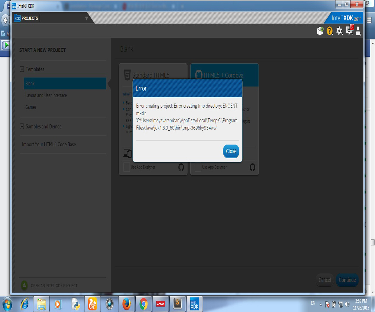Open the yellow help question mark icon

[x=329, y=31]
